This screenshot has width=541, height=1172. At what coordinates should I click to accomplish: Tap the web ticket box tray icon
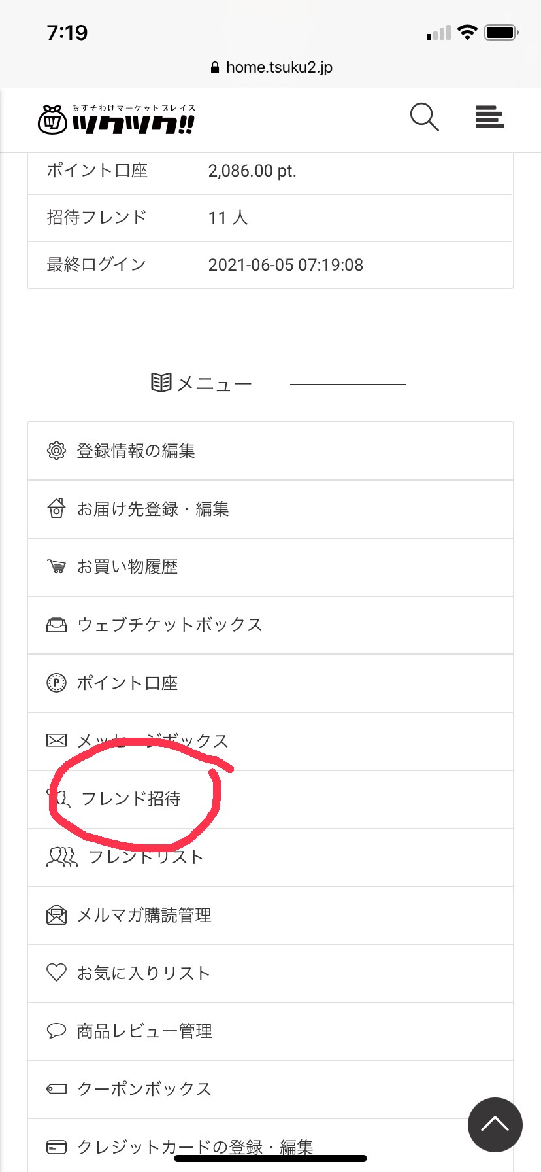click(57, 625)
